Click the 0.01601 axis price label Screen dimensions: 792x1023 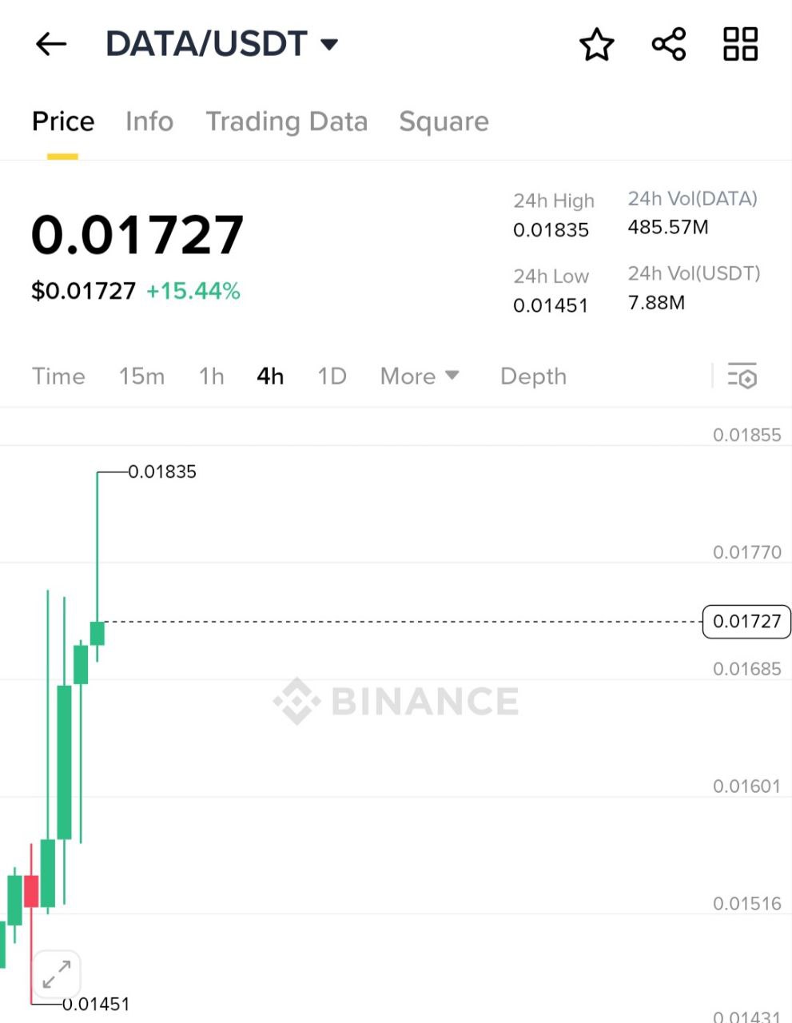[746, 786]
